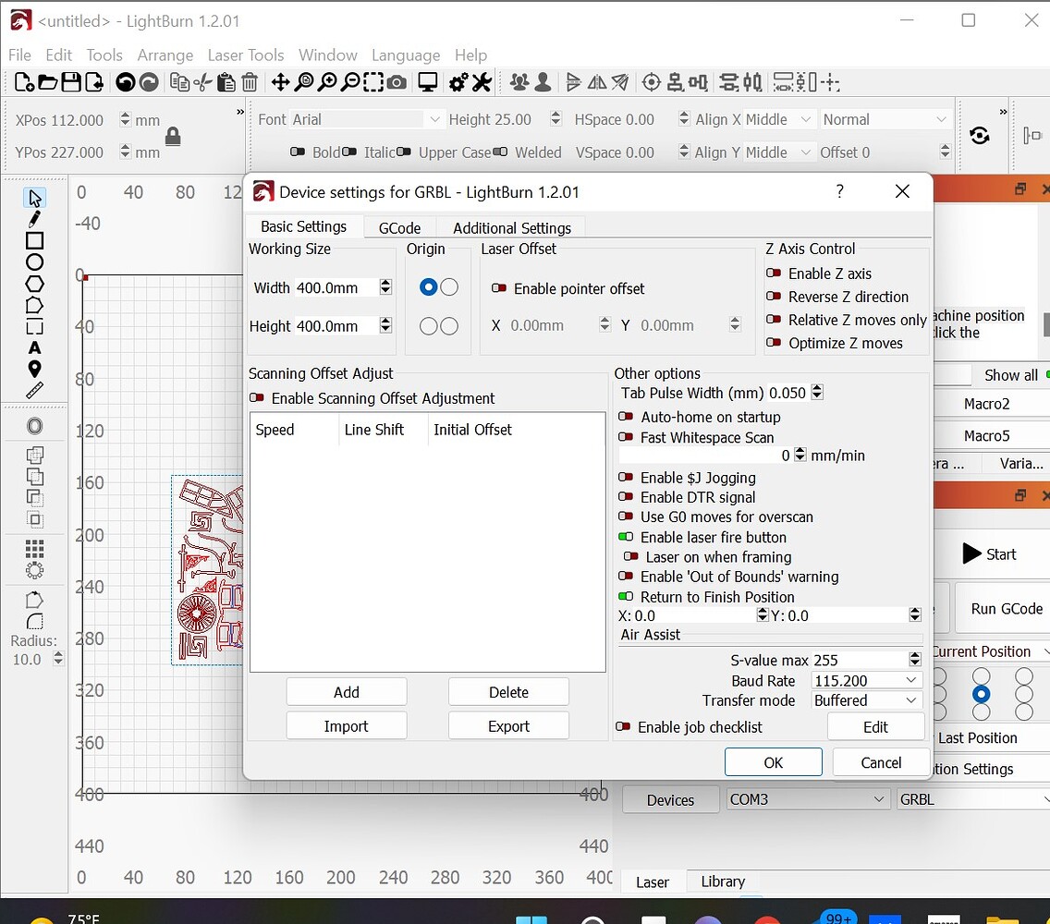Click the Undo icon in the toolbar
The image size is (1050, 924).
click(x=127, y=83)
